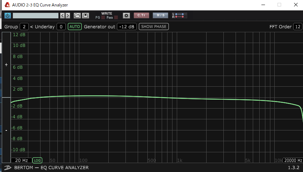Click the plus zoom control on the left
This screenshot has width=303, height=172.
pyautogui.click(x=6, y=65)
